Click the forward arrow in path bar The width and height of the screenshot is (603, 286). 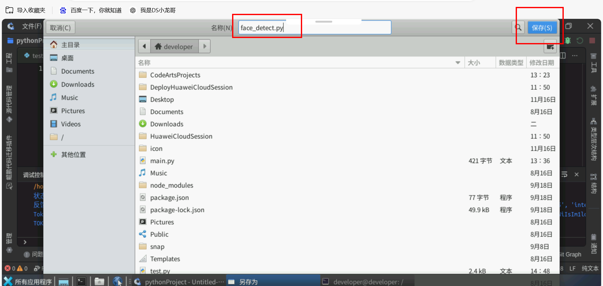(205, 47)
